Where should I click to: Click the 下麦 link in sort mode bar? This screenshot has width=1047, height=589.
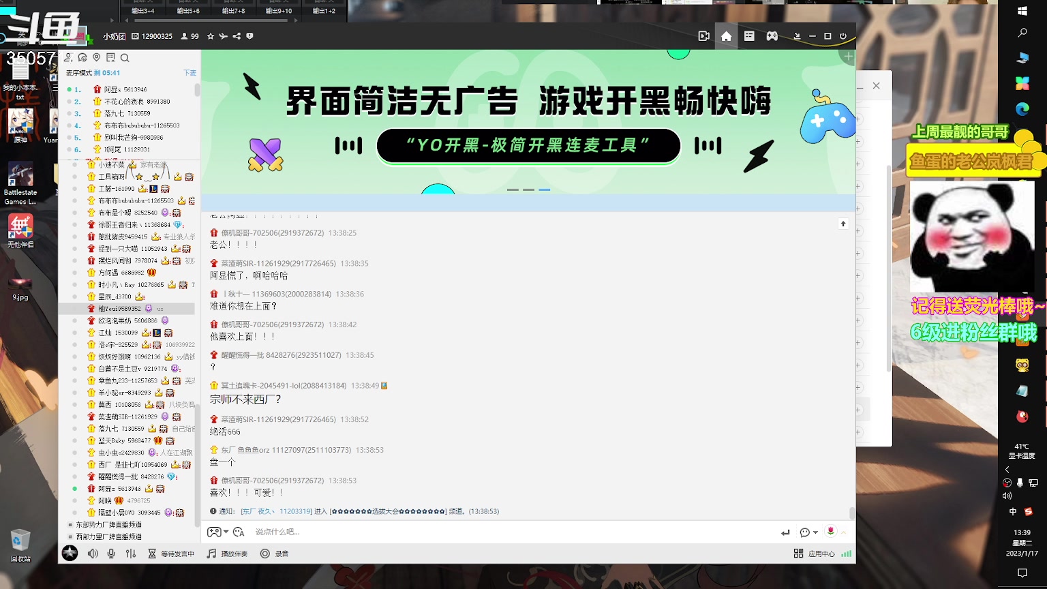[191, 72]
